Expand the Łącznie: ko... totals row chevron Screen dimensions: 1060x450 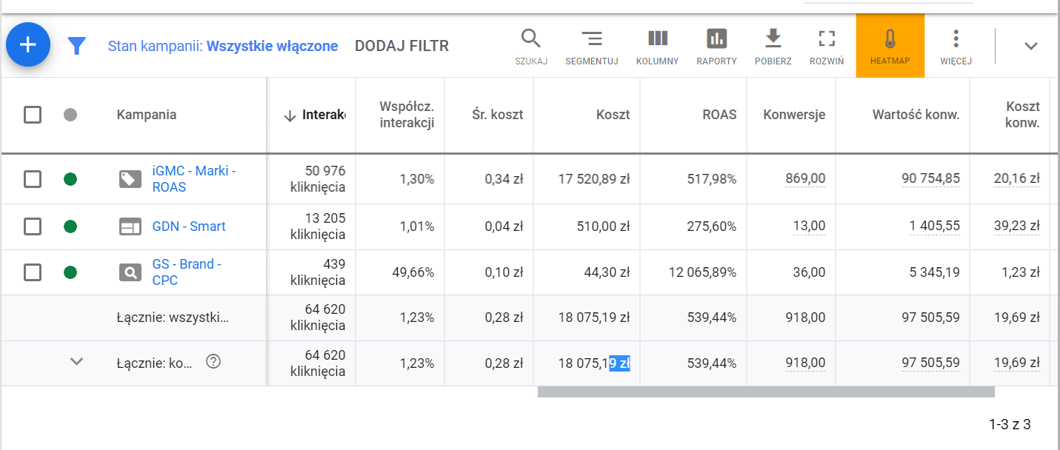(x=76, y=362)
